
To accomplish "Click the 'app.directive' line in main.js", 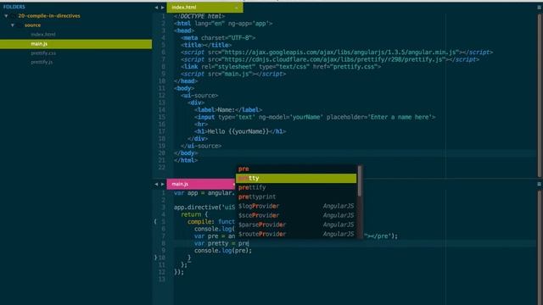I will [204, 208].
